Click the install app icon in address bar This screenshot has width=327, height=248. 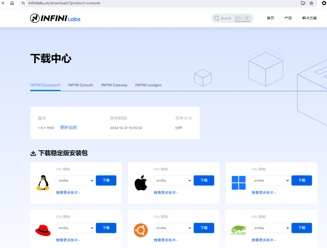pos(303,3)
